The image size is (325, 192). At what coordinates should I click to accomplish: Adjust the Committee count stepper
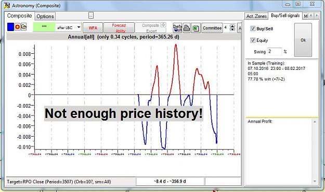coord(232,27)
